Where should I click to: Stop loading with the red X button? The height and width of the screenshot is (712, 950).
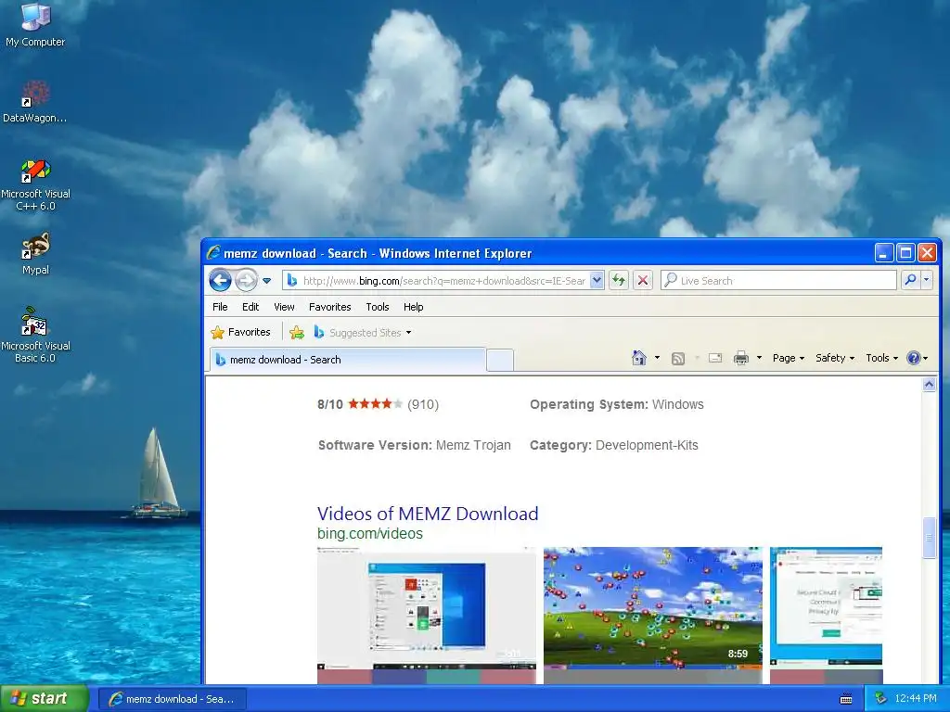click(643, 280)
